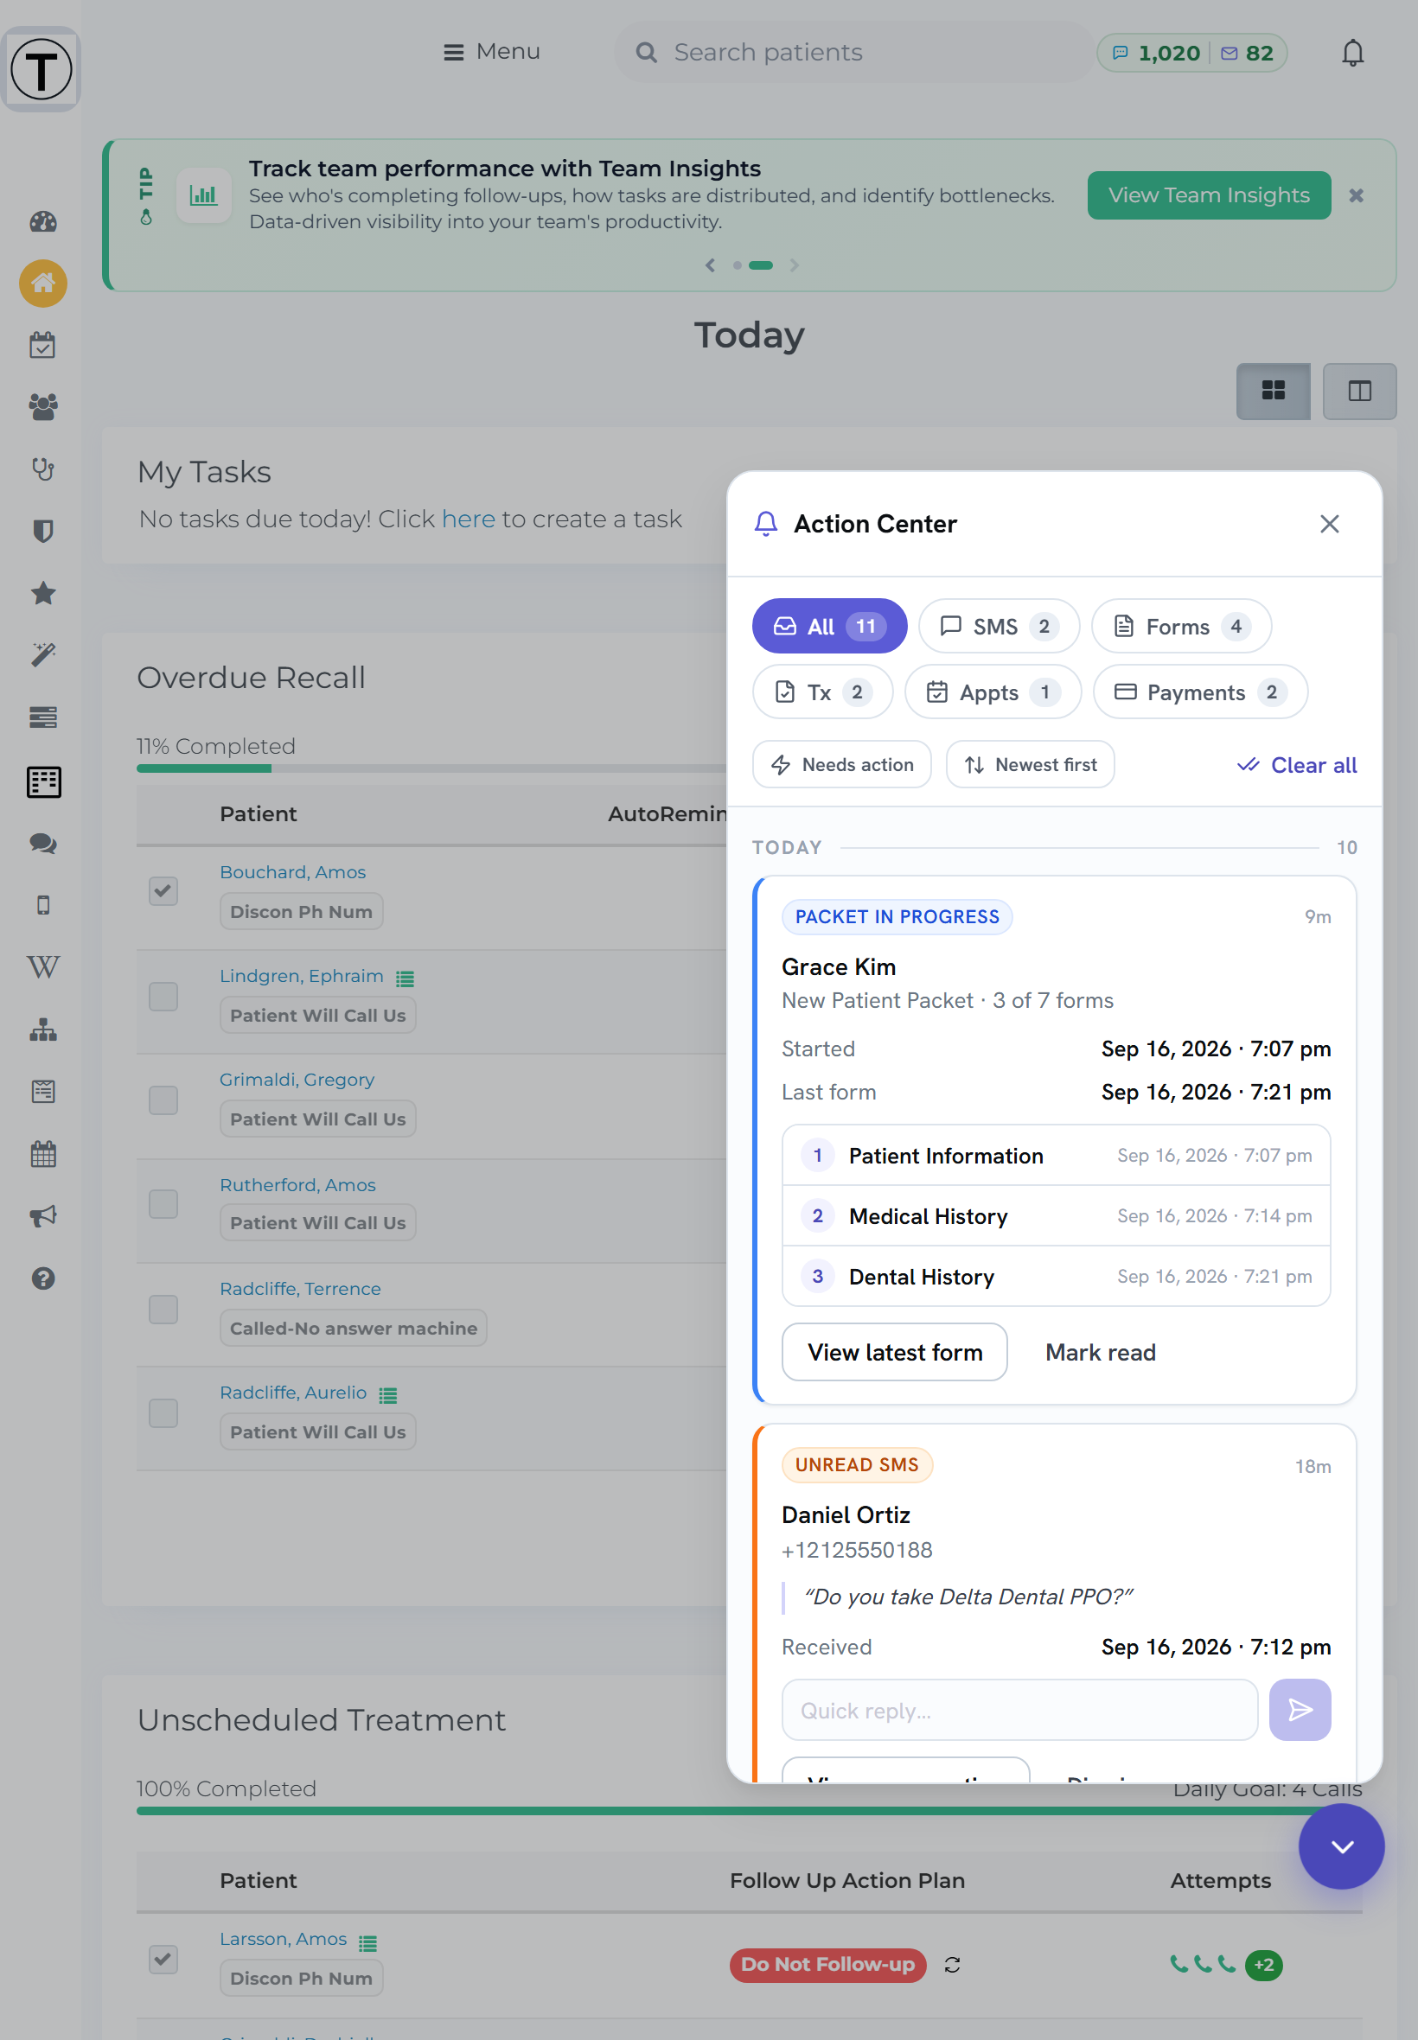Open the magic wand sidebar icon
Image resolution: width=1418 pixels, height=2040 pixels.
tap(42, 655)
